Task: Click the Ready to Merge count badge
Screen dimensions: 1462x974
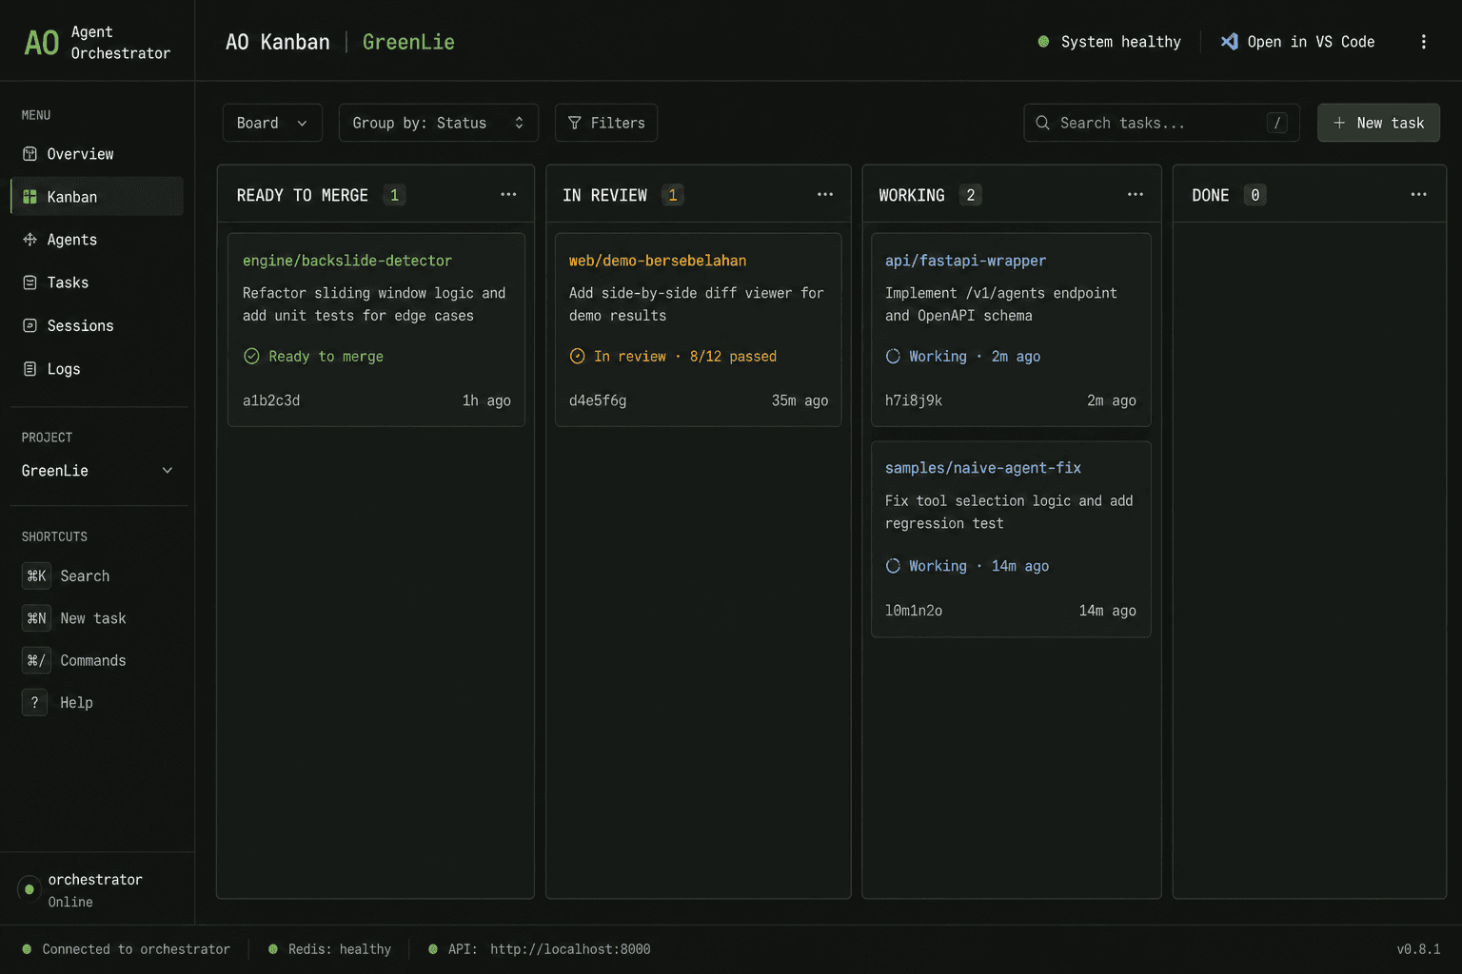Action: 394,195
